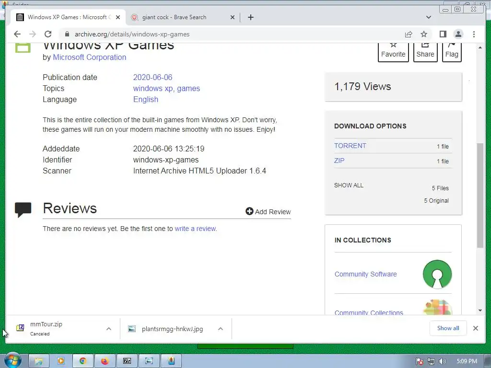This screenshot has height=368, width=491.
Task: Favorite this archive item
Action: click(x=393, y=52)
